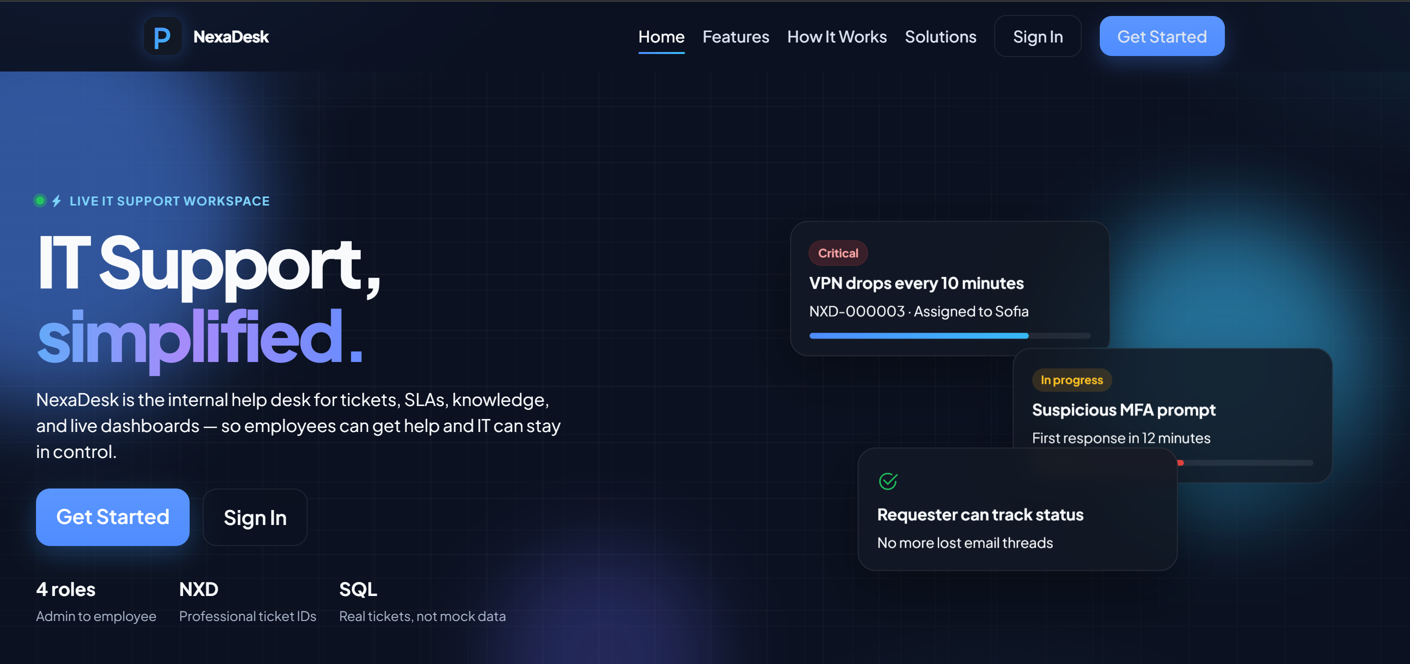Click the green checkmark circle icon
1410x664 pixels.
tap(888, 481)
